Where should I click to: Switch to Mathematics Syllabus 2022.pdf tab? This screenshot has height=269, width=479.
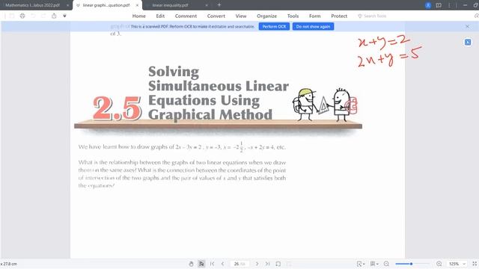coord(33,5)
